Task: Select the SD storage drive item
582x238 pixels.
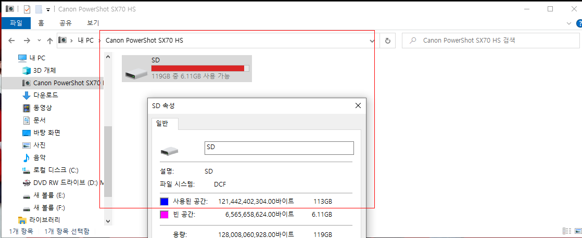Action: (x=187, y=69)
